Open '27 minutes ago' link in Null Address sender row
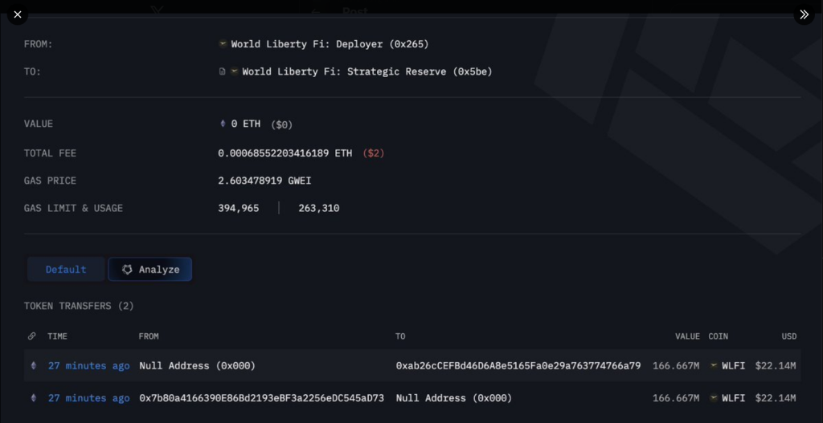The height and width of the screenshot is (423, 823). point(88,366)
